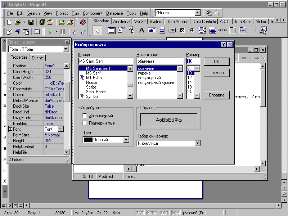The height and width of the screenshot is (216, 288).
Task: Click the Размер size input field
Action: pos(193,61)
